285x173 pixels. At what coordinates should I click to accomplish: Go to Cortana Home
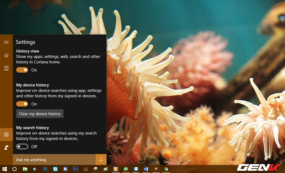[6, 55]
